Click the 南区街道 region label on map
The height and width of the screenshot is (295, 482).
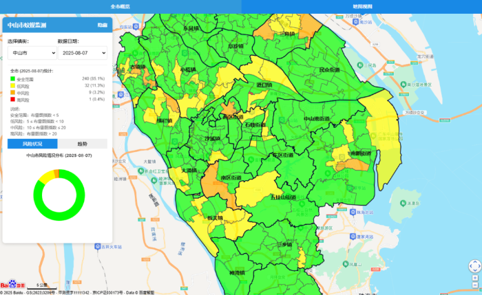pyautogui.click(x=231, y=177)
